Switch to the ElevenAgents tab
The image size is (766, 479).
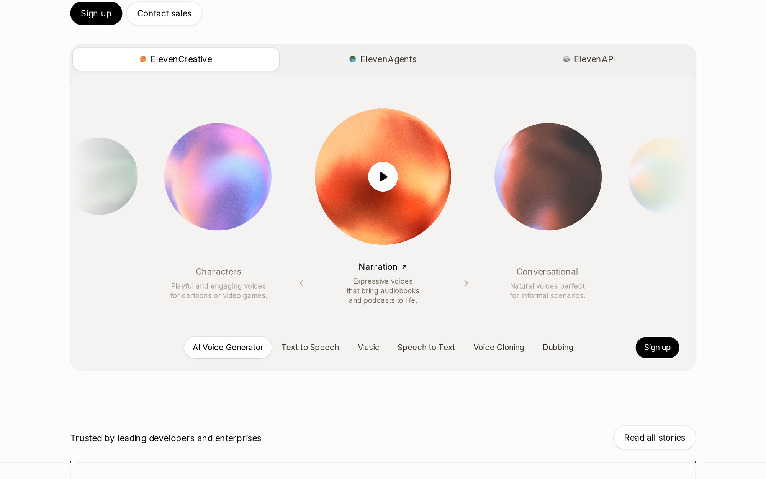pyautogui.click(x=383, y=59)
